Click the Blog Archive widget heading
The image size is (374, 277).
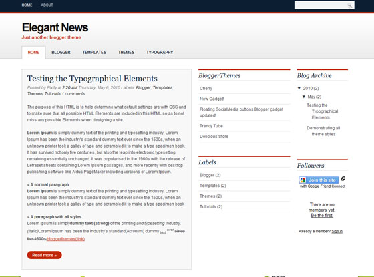coord(315,75)
